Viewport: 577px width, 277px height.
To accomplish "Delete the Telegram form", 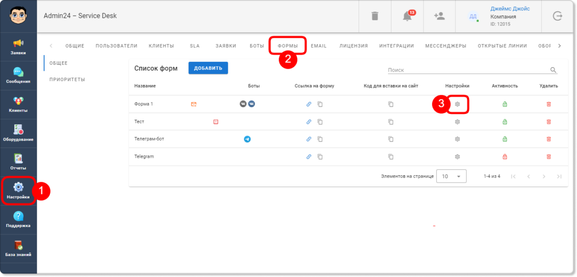I will [x=549, y=157].
